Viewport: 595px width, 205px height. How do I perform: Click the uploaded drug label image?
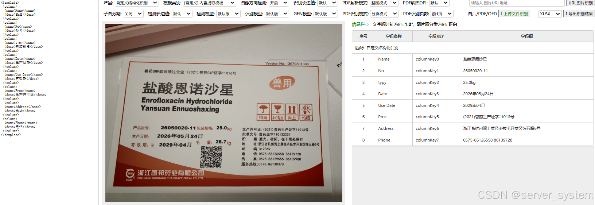pos(223,113)
